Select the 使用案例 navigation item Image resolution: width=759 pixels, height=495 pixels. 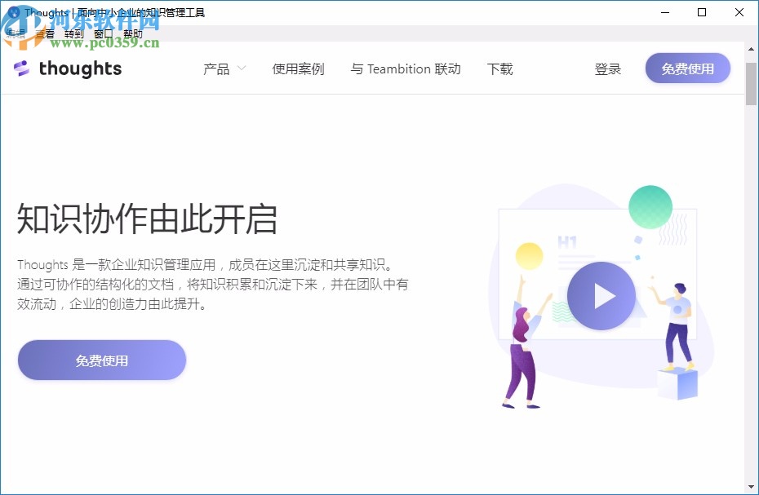(x=298, y=69)
